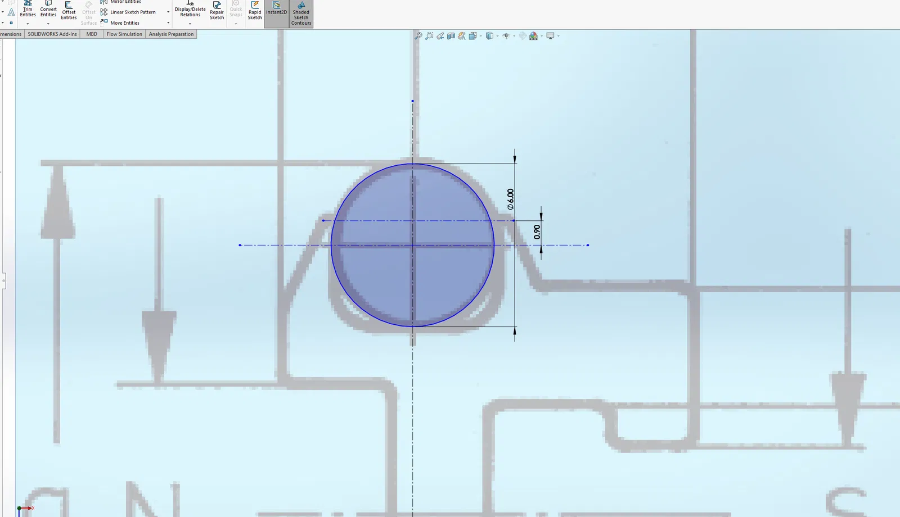Switch to the MBD tab
This screenshot has width=900, height=517.
[92, 34]
